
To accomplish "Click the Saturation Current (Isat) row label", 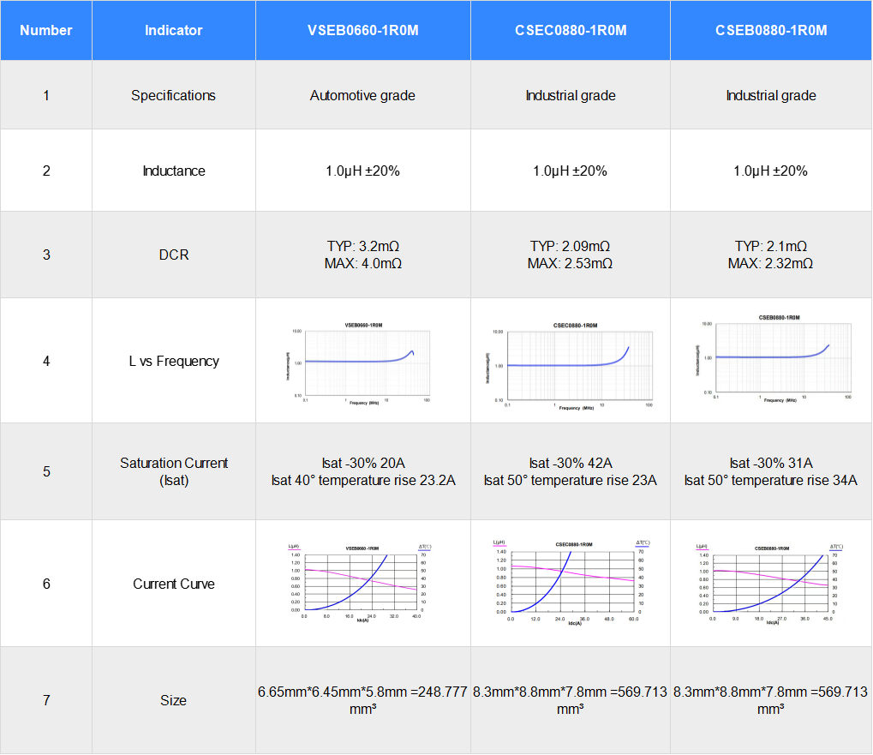I will pyautogui.click(x=173, y=471).
